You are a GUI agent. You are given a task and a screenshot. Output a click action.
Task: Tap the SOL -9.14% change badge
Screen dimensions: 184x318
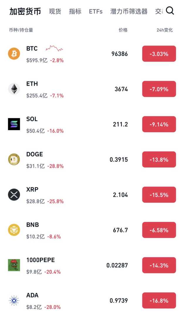pyautogui.click(x=159, y=124)
